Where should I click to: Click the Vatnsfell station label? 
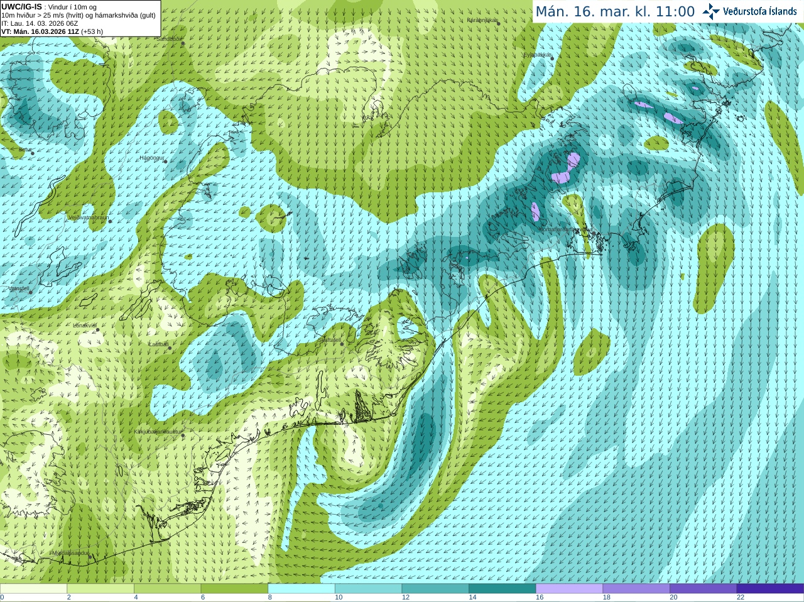coord(19,288)
